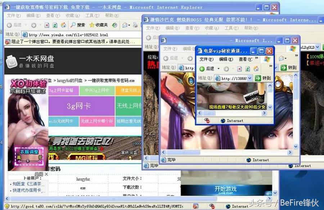Open 收藏 menu in 激情沙巴克 window

point(212,28)
